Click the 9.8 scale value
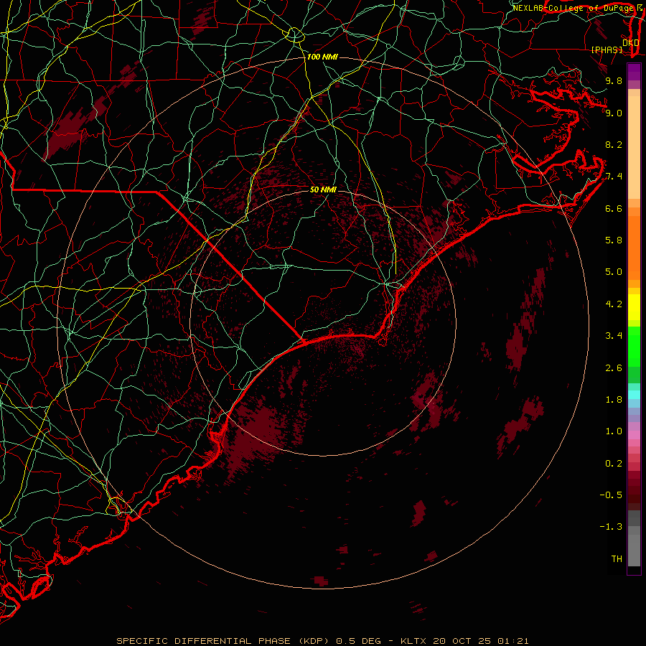Image resolution: width=646 pixels, height=646 pixels. coord(614,80)
